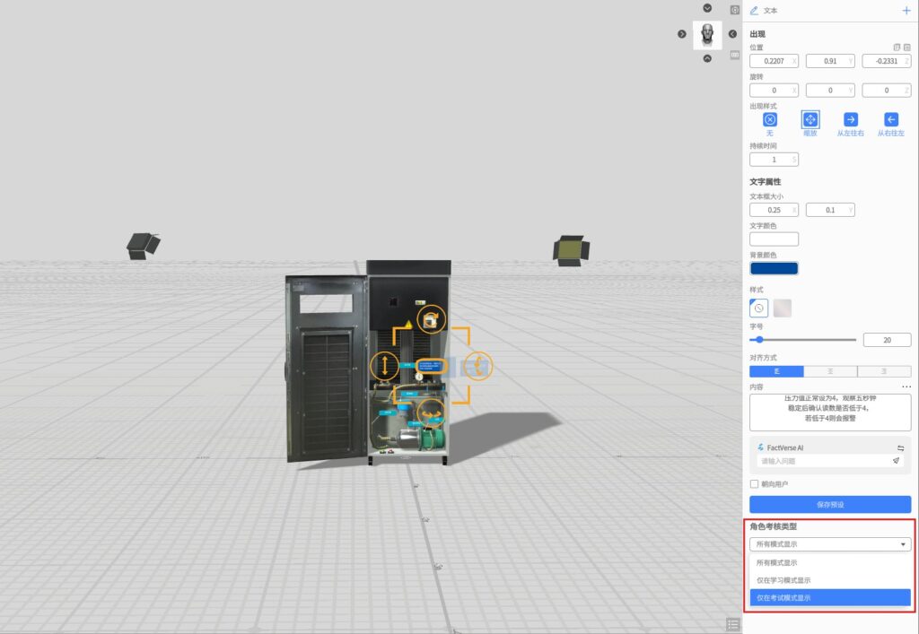Click the view cube down chevron above head thumbnail
919x634 pixels.
(x=707, y=8)
